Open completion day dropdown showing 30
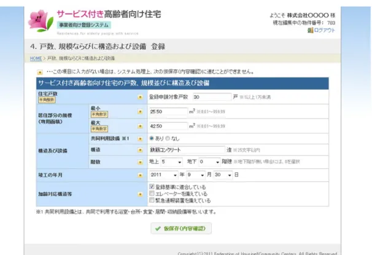The image size is (372, 255). pyautogui.click(x=223, y=175)
